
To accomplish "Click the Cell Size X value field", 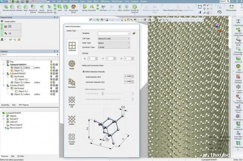I will [x=92, y=58].
